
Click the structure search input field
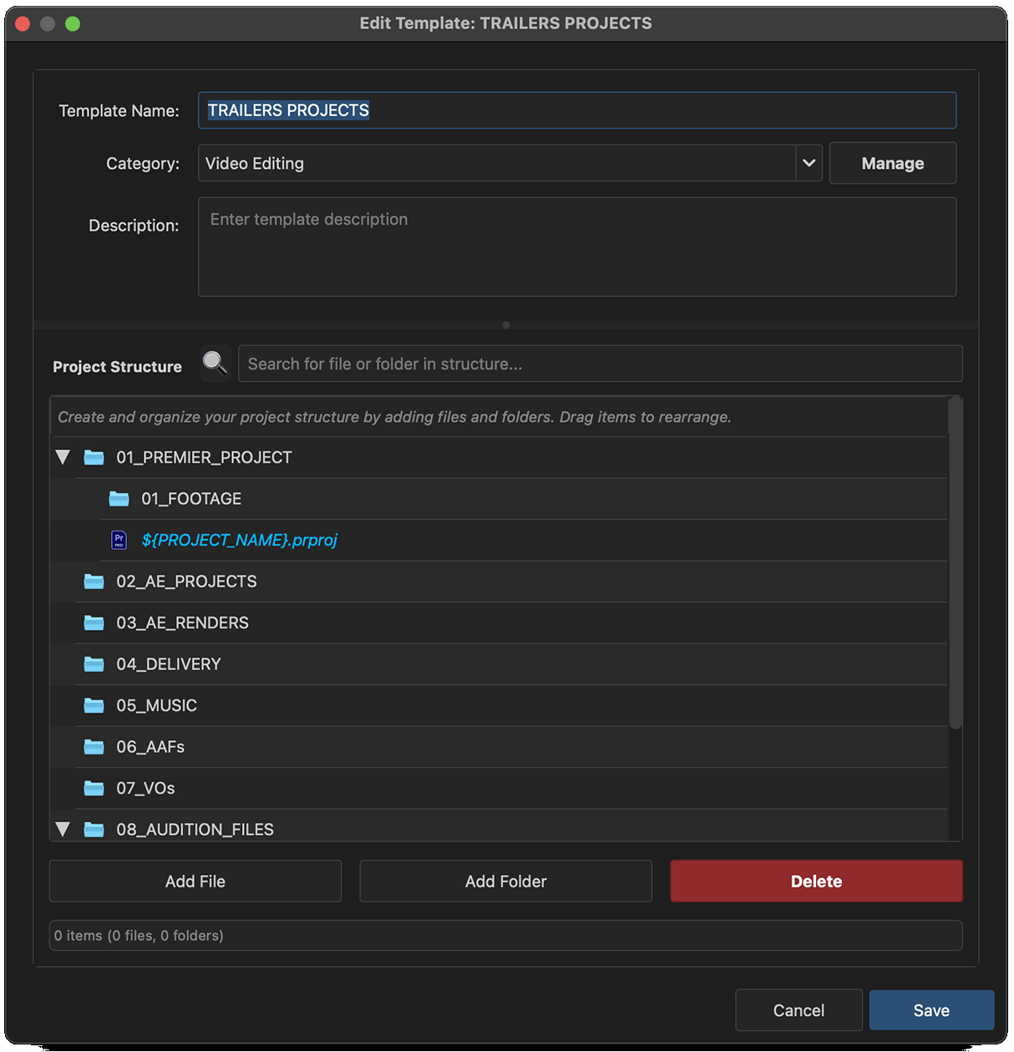pyautogui.click(x=601, y=363)
